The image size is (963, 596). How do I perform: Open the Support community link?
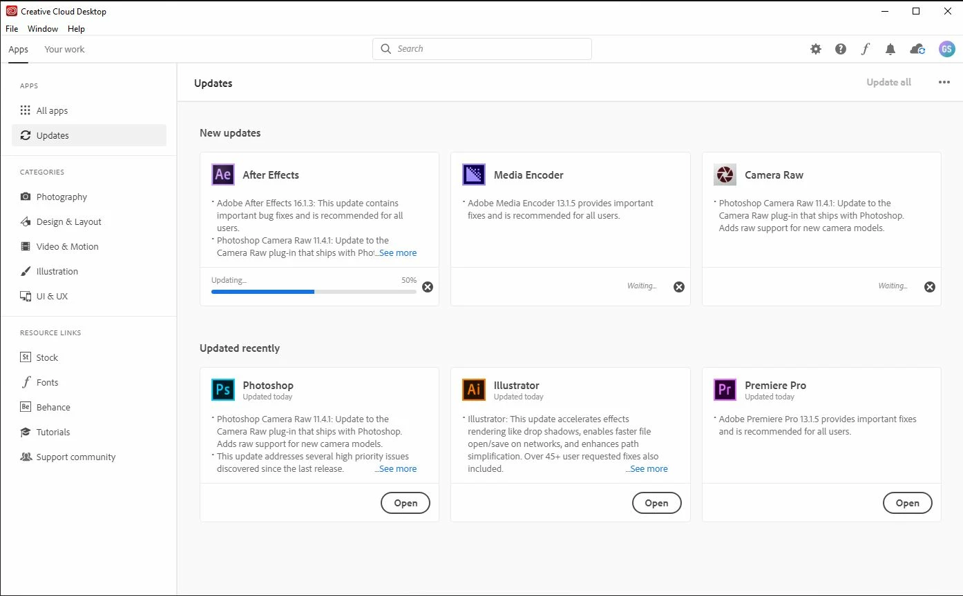89,457
